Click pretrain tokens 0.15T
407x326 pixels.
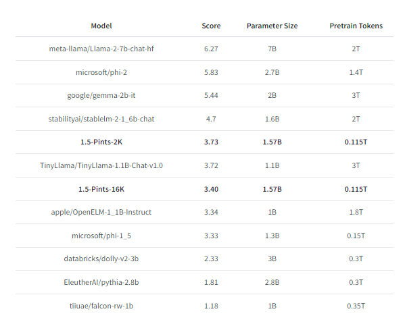coord(356,236)
